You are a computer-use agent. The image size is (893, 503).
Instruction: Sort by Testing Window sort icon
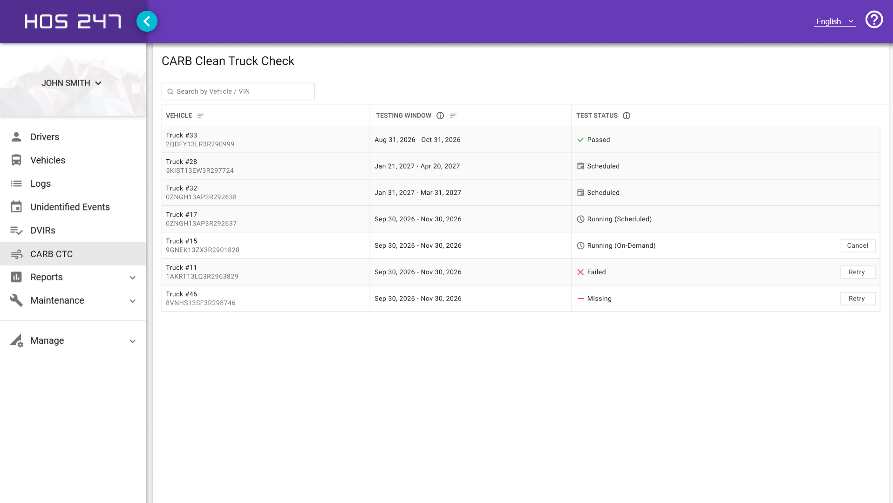pos(453,116)
